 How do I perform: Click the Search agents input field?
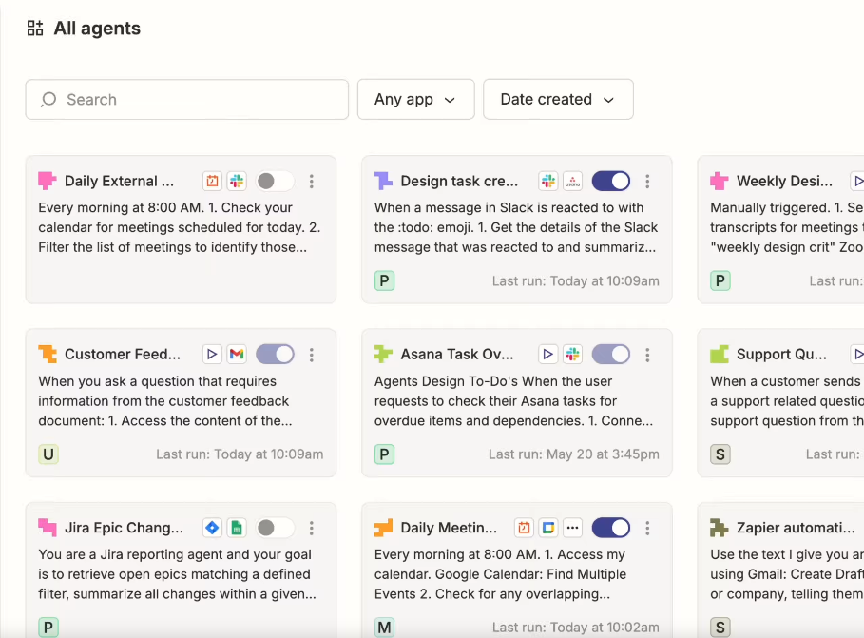(x=187, y=99)
